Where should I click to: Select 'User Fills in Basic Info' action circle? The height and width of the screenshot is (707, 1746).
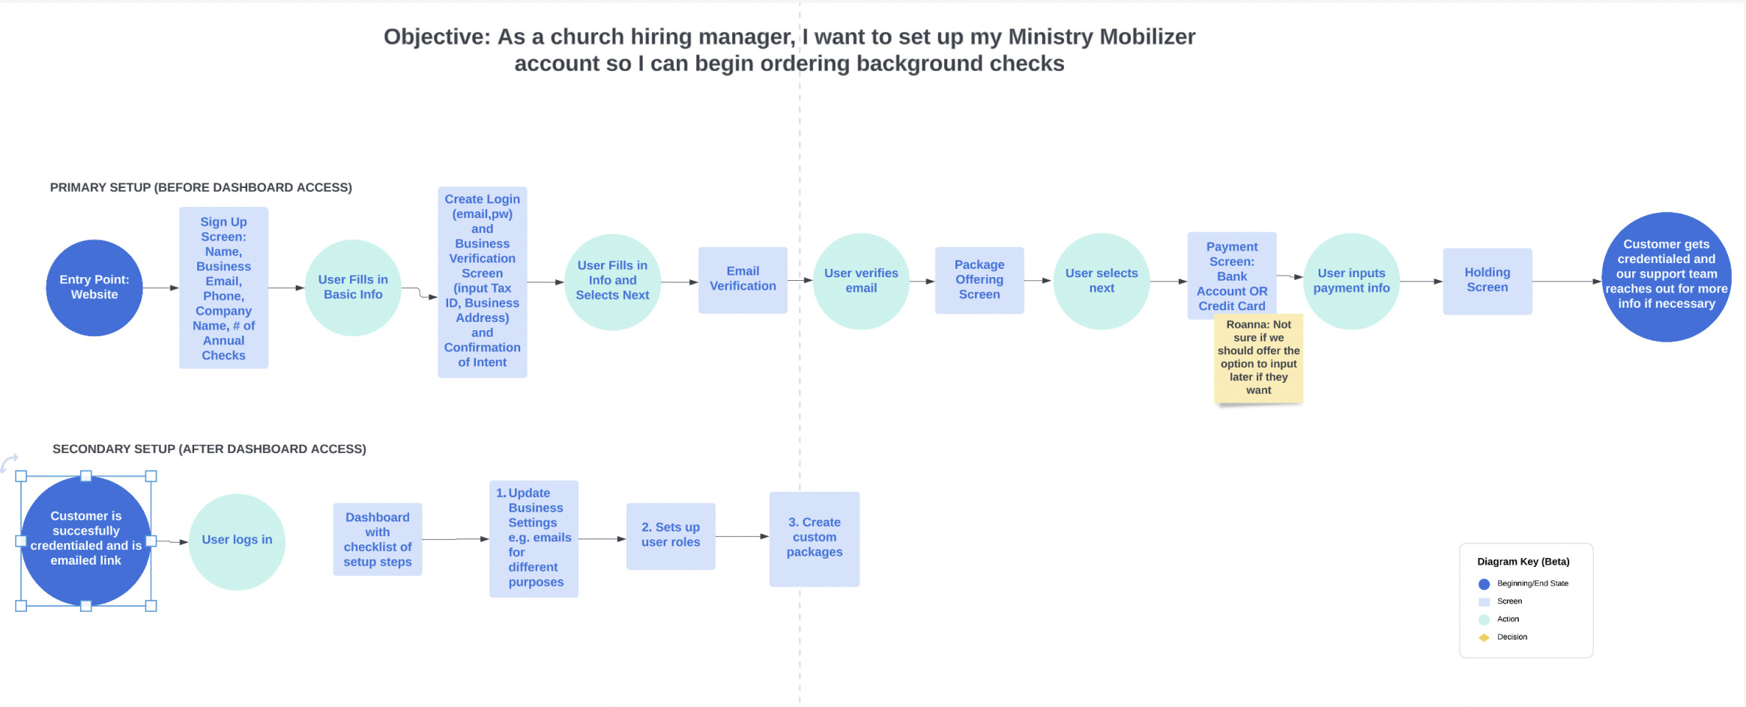click(353, 288)
